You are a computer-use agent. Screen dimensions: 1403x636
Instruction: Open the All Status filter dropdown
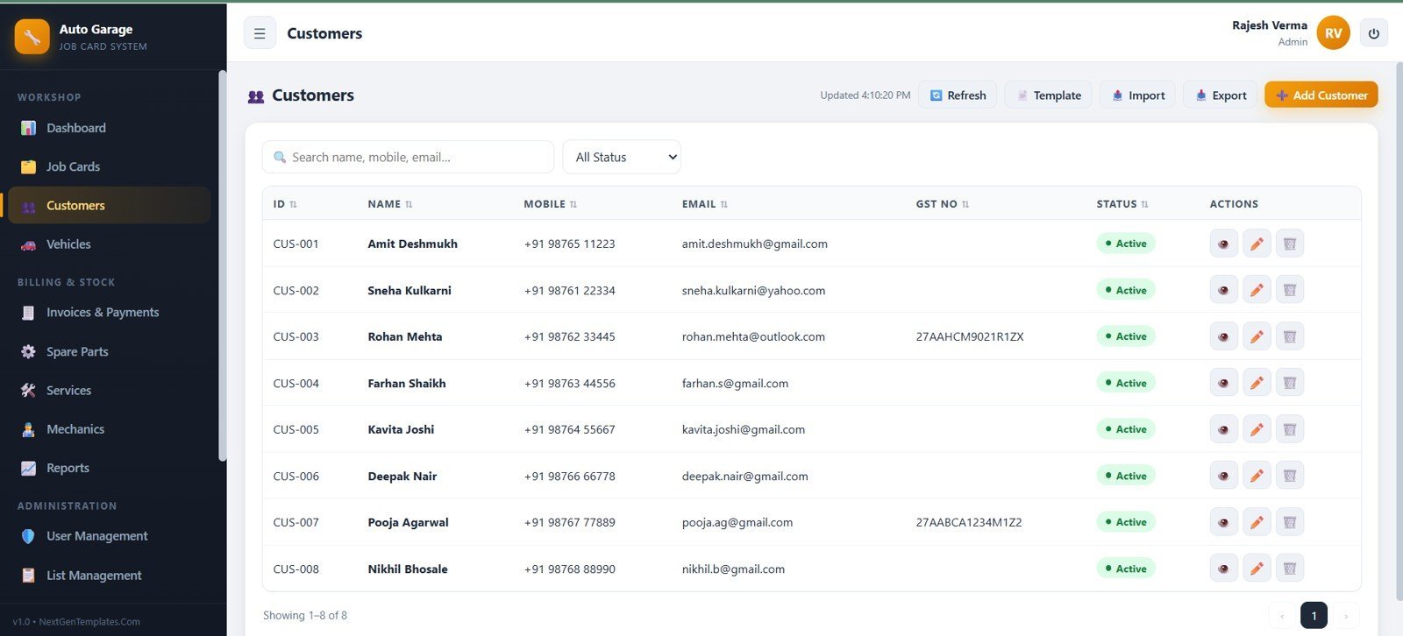click(x=622, y=157)
